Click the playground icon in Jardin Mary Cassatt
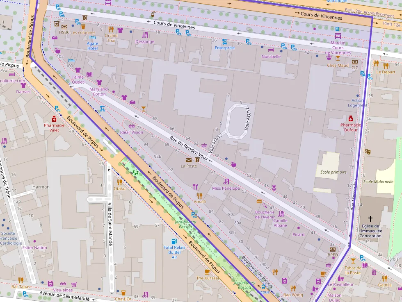This screenshot has height=302, width=402. click(135, 172)
